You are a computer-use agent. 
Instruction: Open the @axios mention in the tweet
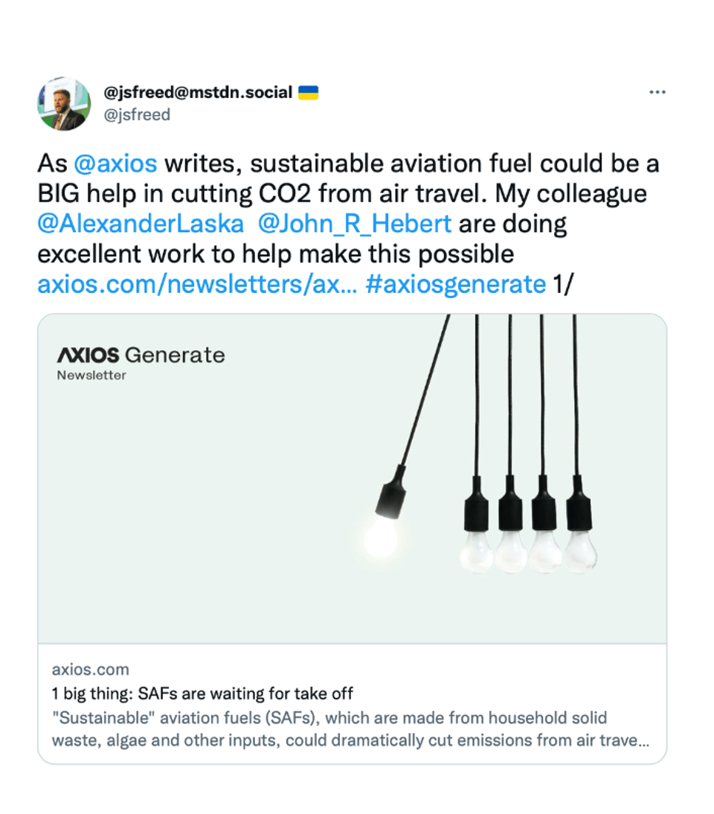coord(115,164)
